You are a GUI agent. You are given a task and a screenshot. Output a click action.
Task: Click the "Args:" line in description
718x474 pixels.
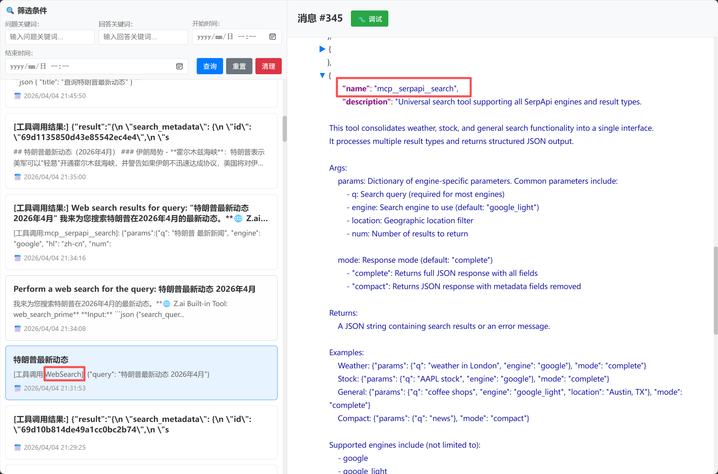tap(338, 168)
